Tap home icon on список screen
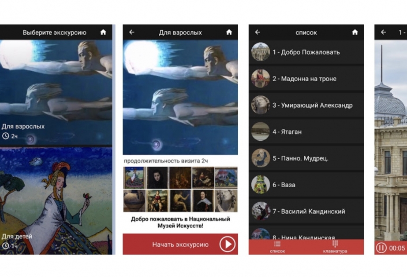This screenshot has height=277, width=407. point(355,32)
